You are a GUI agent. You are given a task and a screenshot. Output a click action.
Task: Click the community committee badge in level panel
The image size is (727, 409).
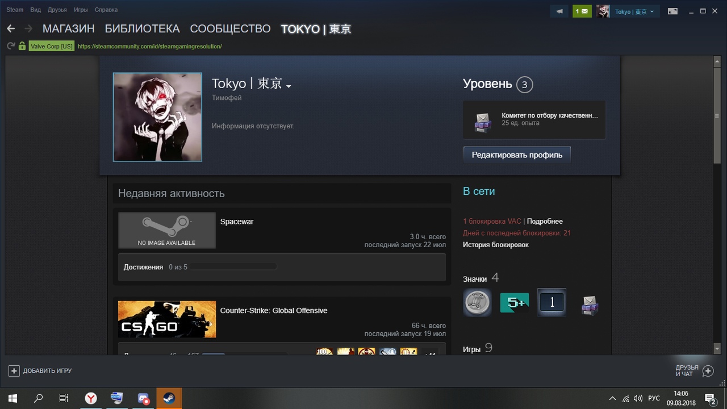483,122
